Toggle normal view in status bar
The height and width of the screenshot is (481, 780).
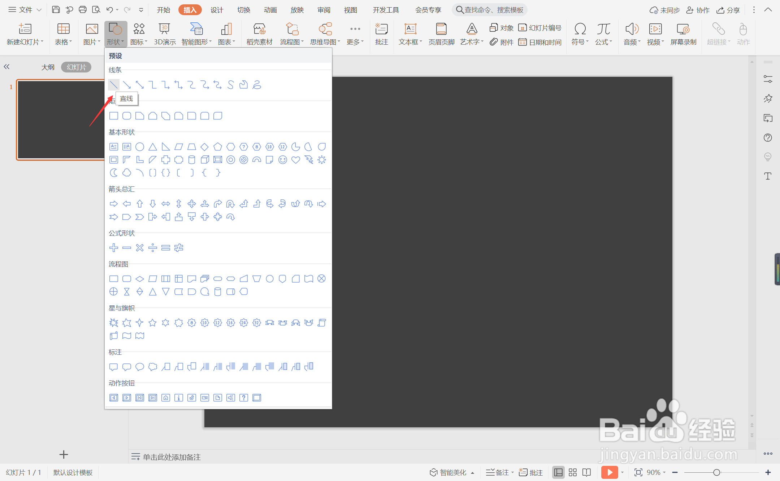(558, 472)
